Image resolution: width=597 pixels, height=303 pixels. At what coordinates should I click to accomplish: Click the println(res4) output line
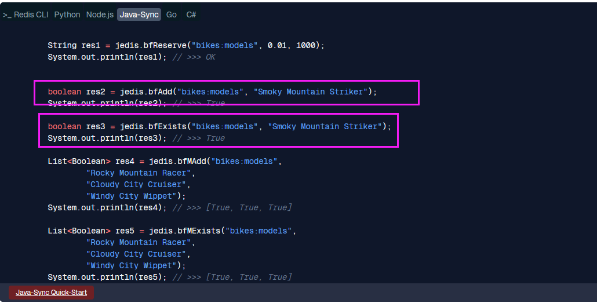tap(170, 208)
